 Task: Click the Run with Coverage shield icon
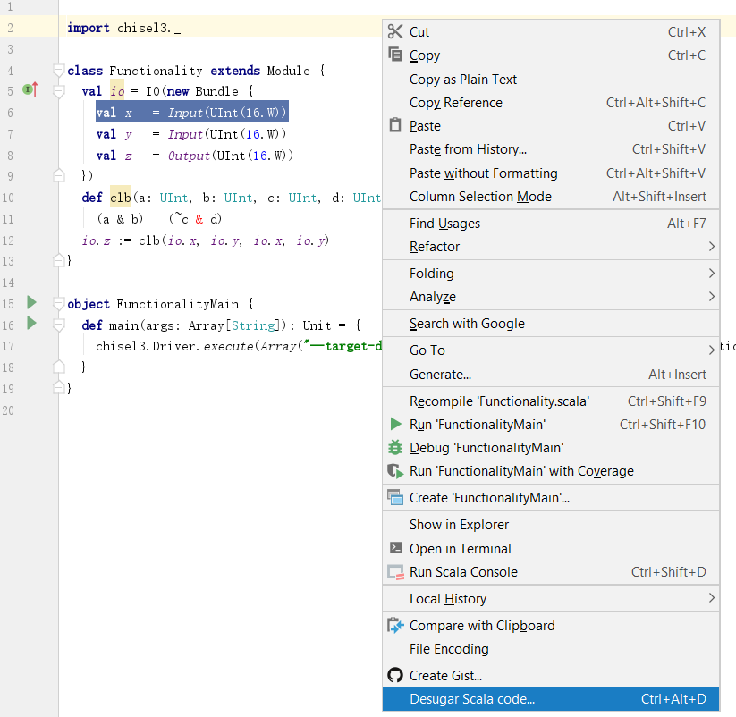pos(395,471)
